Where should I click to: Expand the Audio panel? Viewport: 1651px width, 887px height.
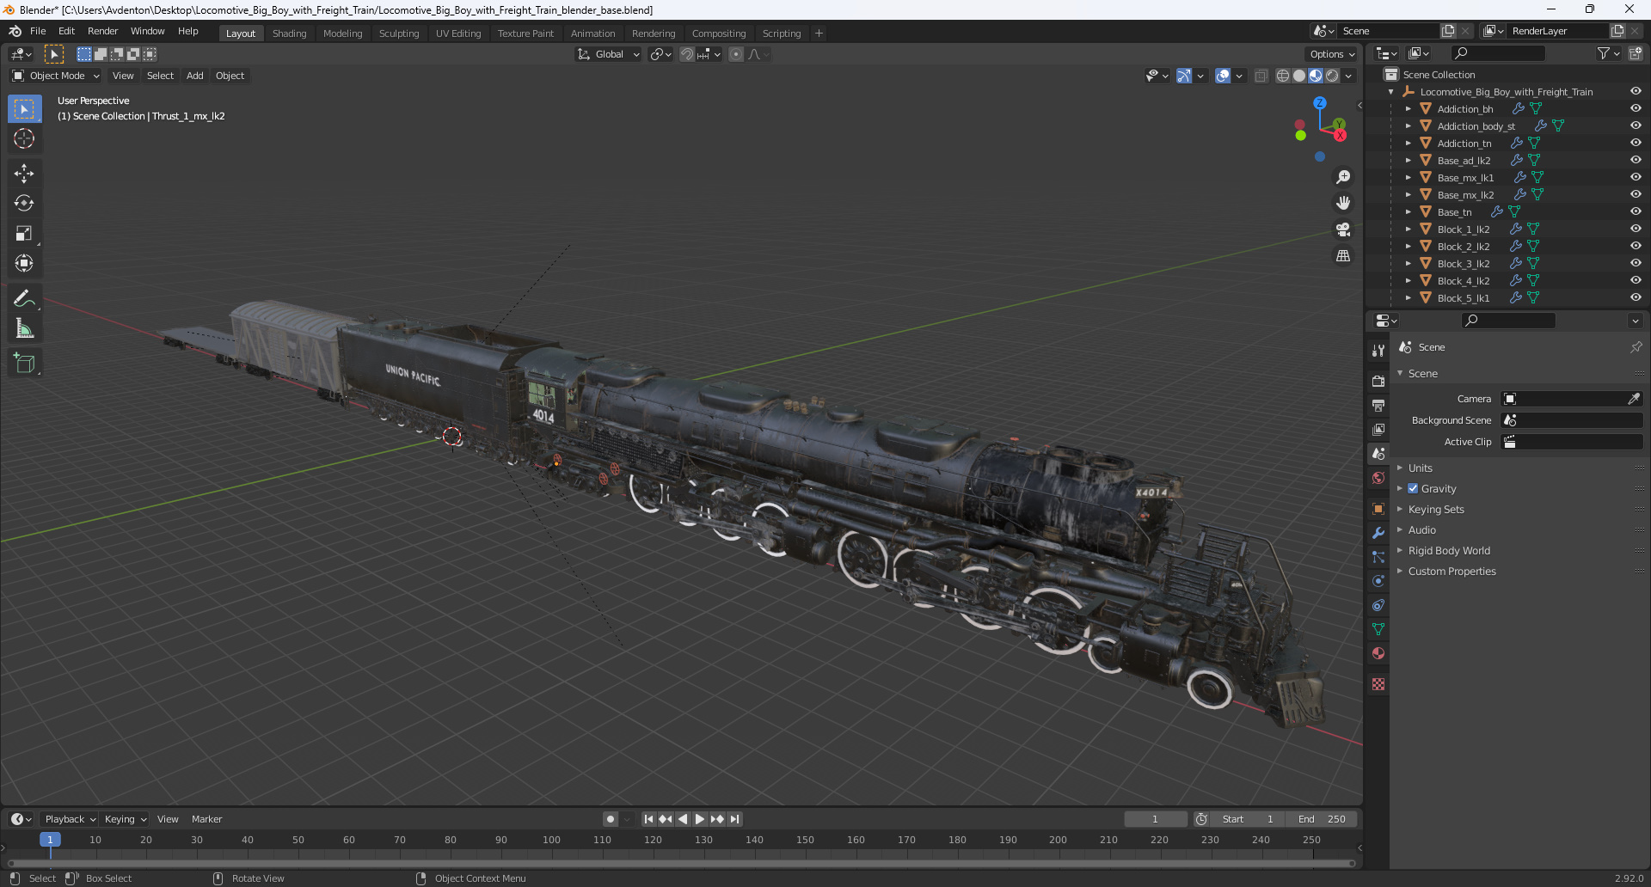coord(1422,529)
